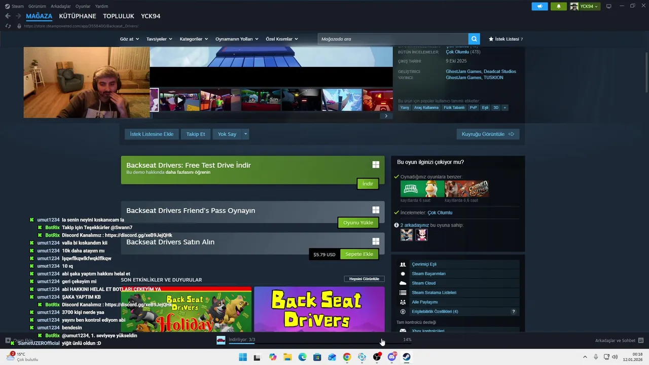Click the Kuyruğu Görüntüle button
649x365 pixels.
tap(488, 134)
